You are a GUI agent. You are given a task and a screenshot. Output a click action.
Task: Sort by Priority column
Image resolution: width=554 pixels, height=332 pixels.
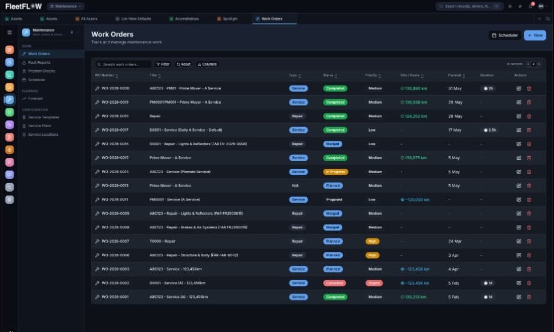[373, 75]
